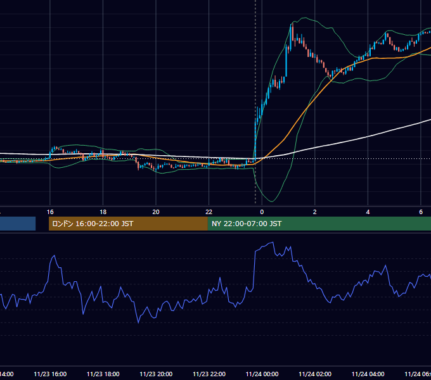Screen dimensions: 431x380
Task: Click the NY 22:00-07:00 JST session bar
Action: (319, 224)
